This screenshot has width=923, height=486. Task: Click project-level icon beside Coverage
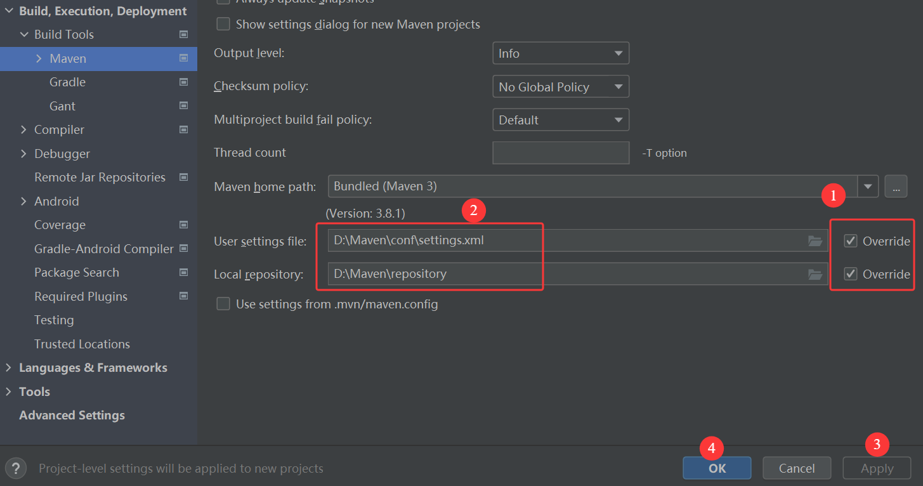click(183, 225)
